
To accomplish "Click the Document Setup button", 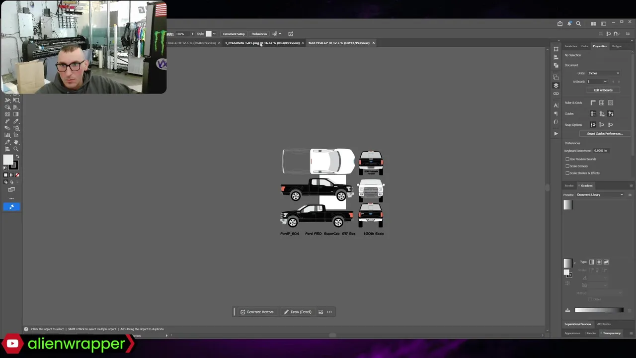I will (x=234, y=34).
